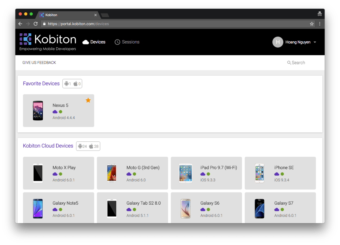
Task: Open Chrome's three-dot menu
Action: tap(320, 23)
